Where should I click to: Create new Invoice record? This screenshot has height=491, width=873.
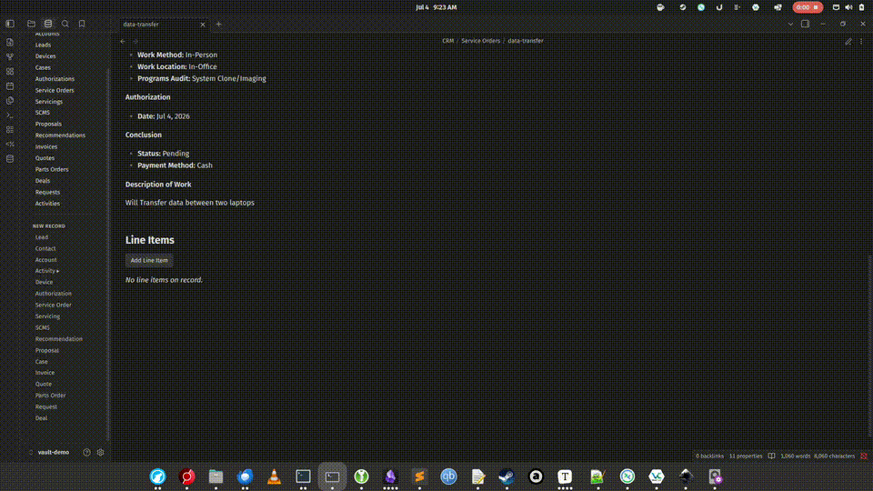pyautogui.click(x=45, y=373)
